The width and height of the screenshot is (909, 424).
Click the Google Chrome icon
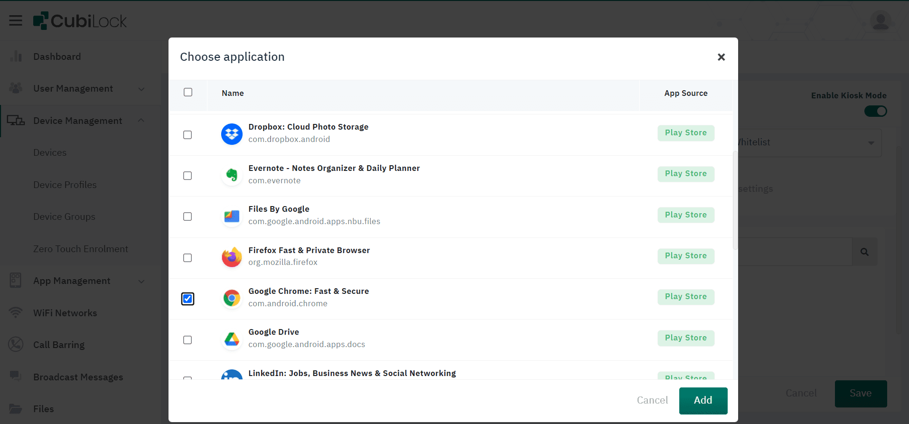click(x=232, y=298)
